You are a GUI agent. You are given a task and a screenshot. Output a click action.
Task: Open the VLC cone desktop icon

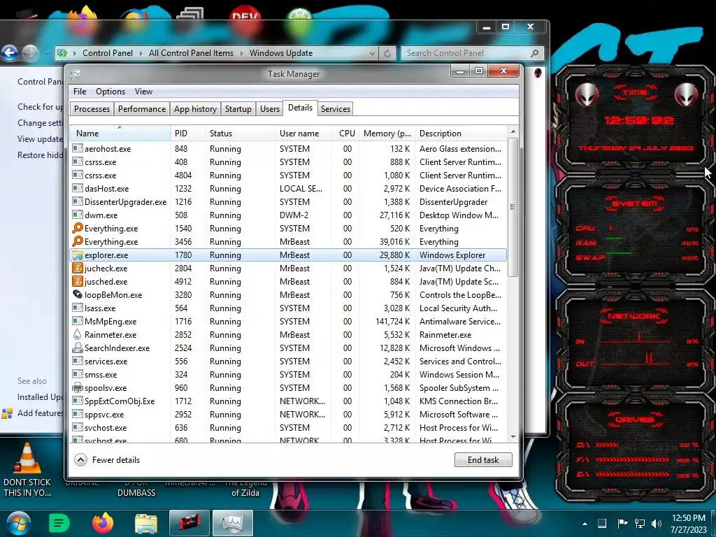coord(27,458)
